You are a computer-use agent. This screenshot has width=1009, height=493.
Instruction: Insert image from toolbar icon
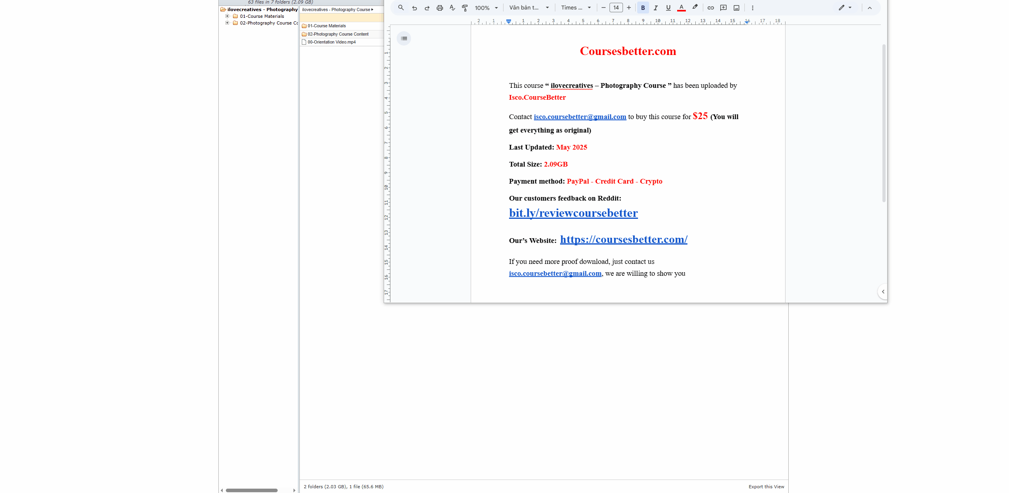coord(736,8)
